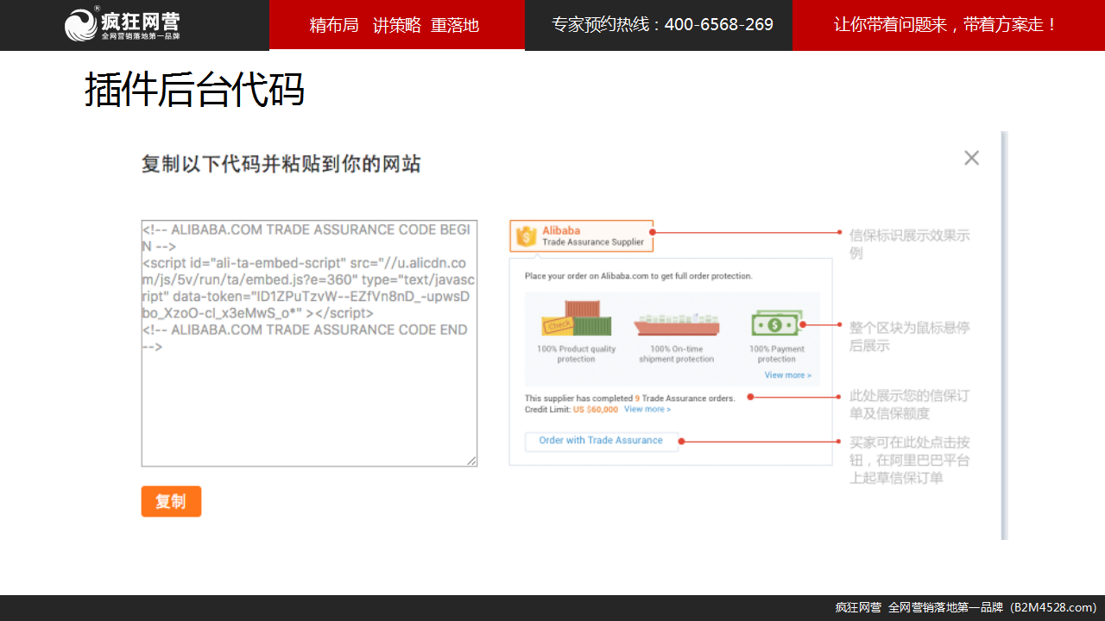
Task: Click the 'Place your order on Alibaba.com' text
Action: click(x=638, y=276)
